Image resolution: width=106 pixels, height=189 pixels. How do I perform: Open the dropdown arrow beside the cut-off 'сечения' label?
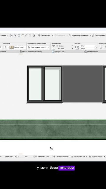pos(8,35)
